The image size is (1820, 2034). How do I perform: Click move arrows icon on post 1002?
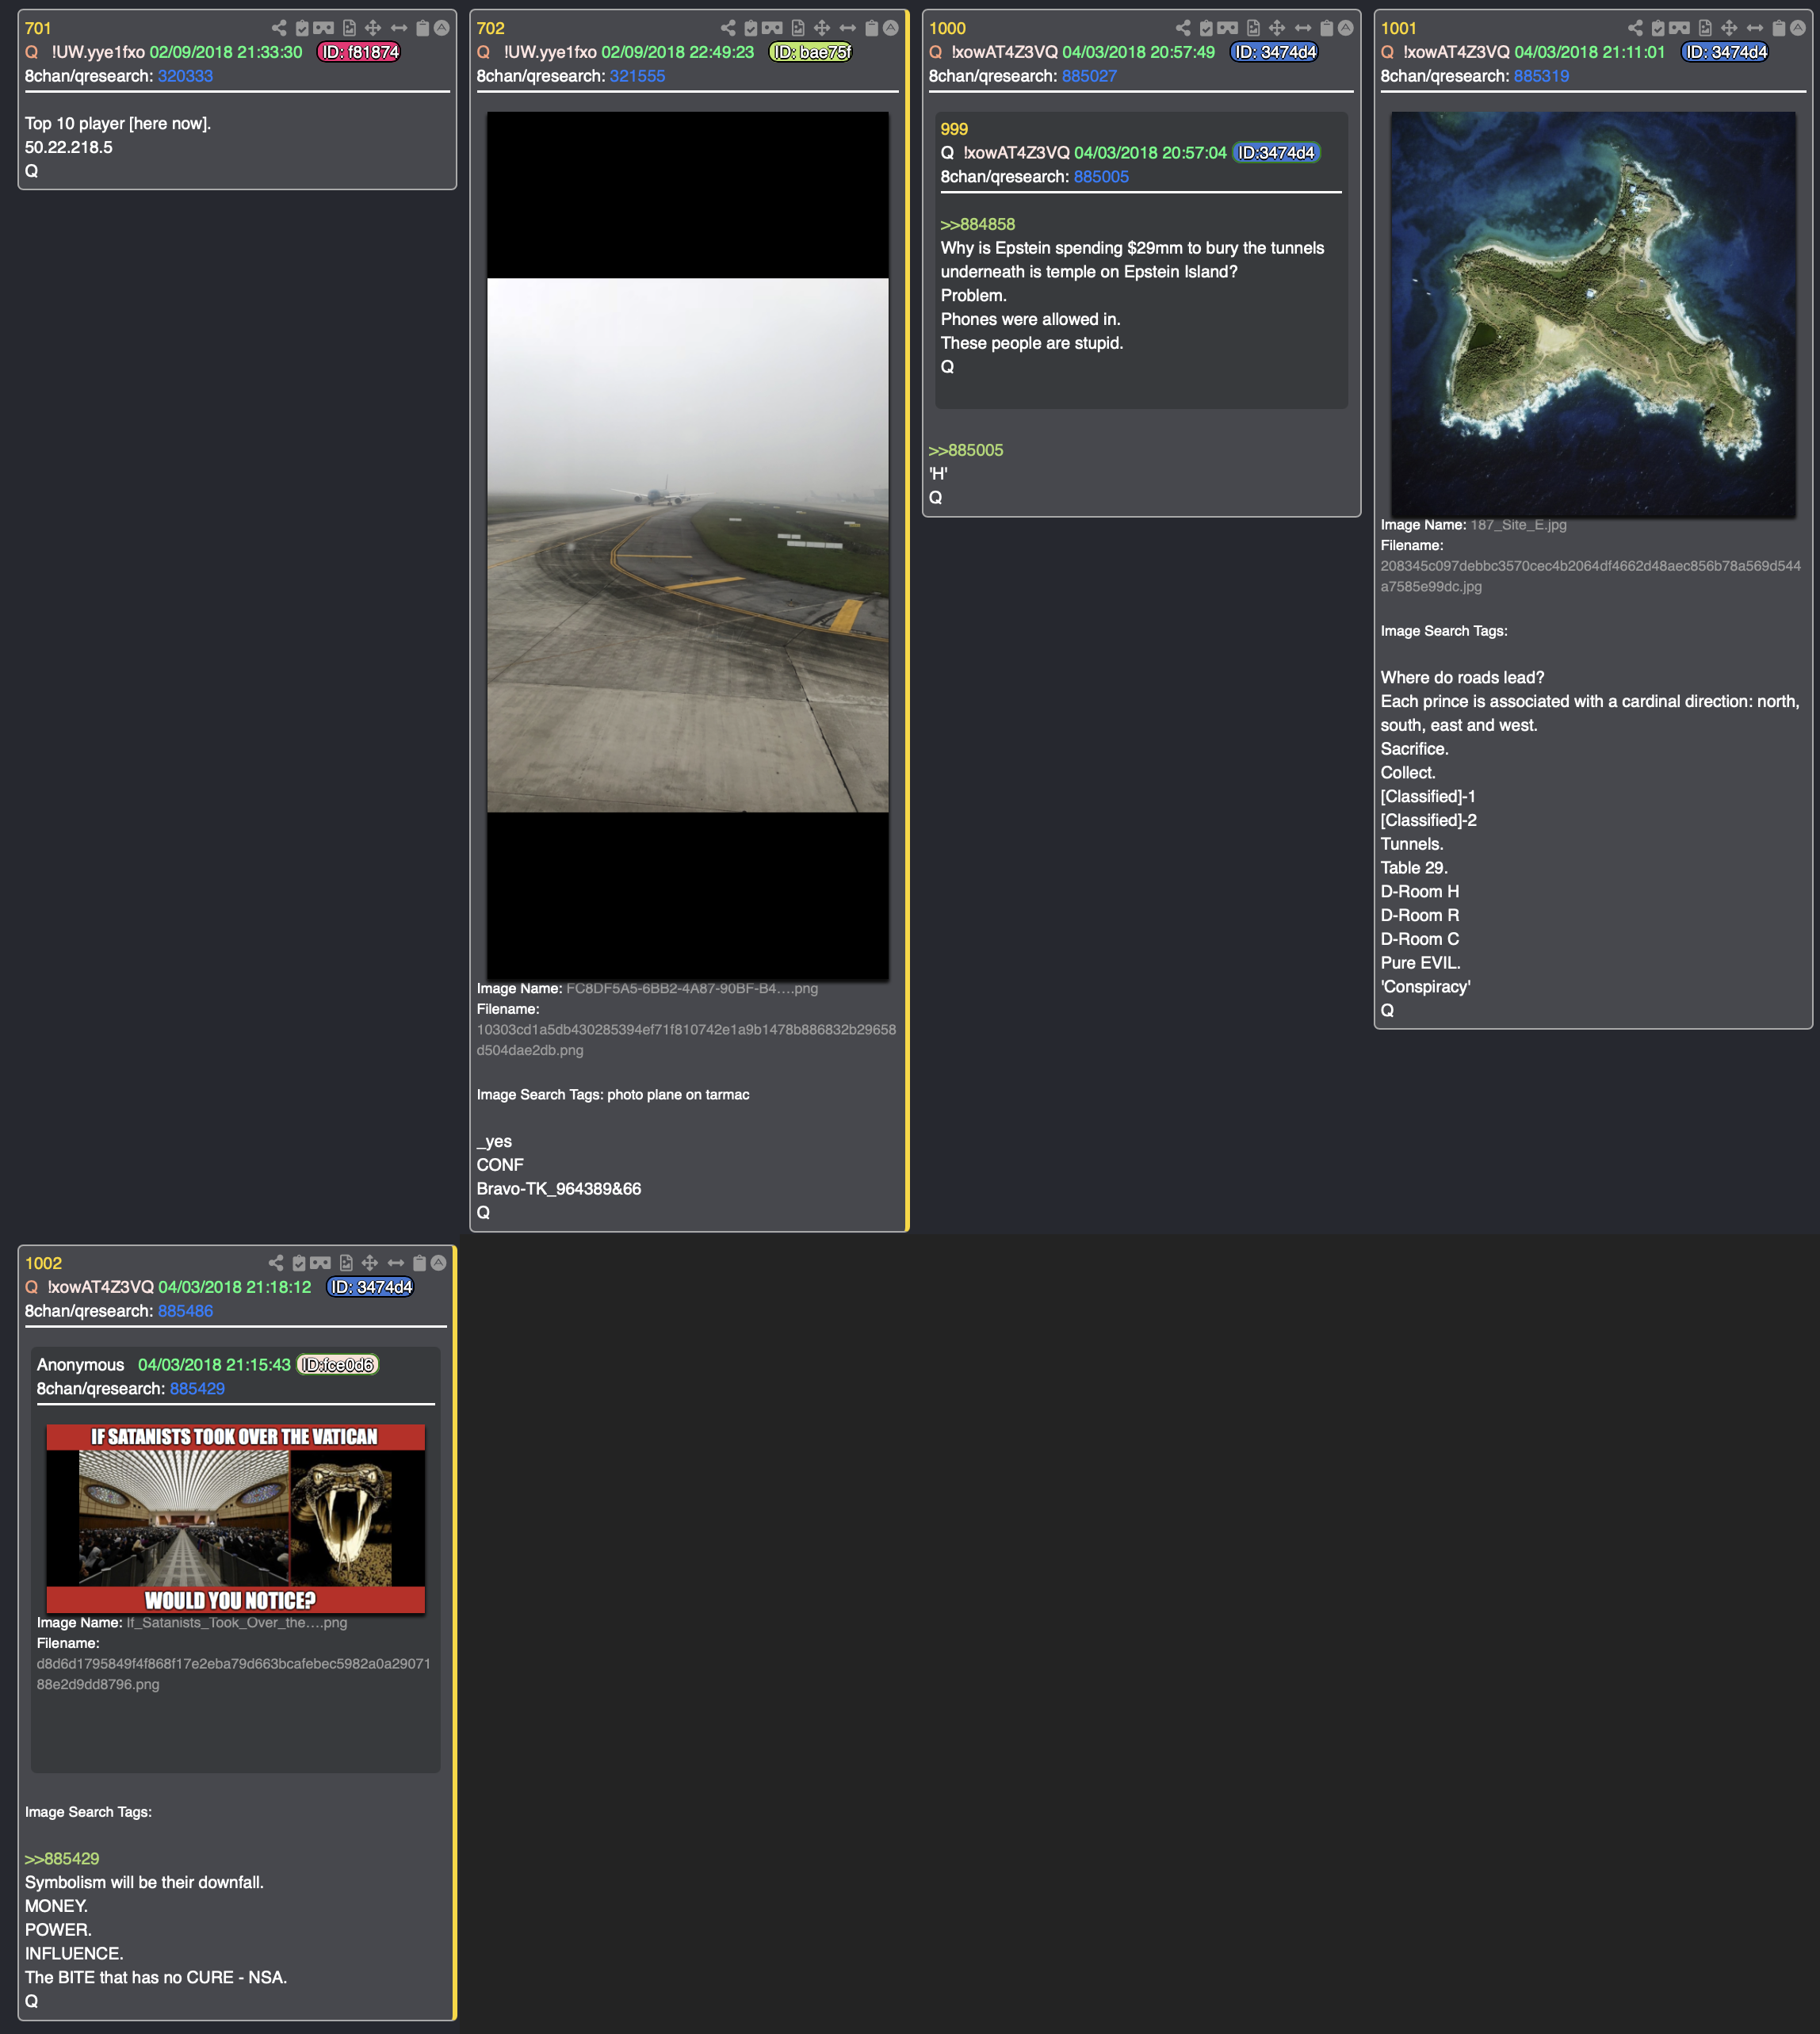(x=370, y=1263)
